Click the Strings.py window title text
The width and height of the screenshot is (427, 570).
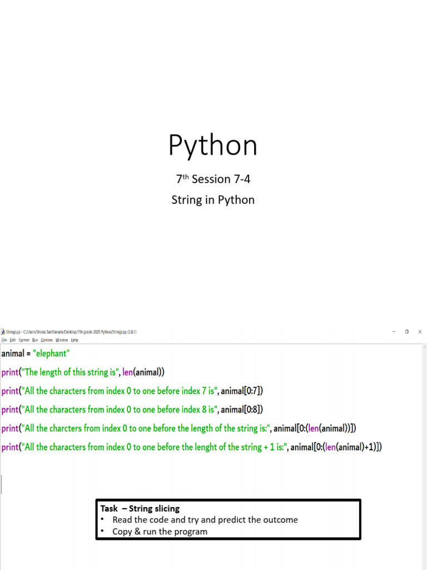(x=71, y=332)
